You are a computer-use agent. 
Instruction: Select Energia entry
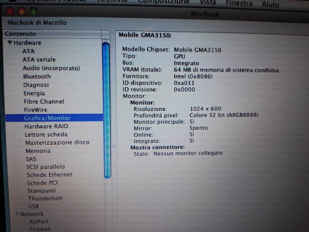(x=34, y=93)
